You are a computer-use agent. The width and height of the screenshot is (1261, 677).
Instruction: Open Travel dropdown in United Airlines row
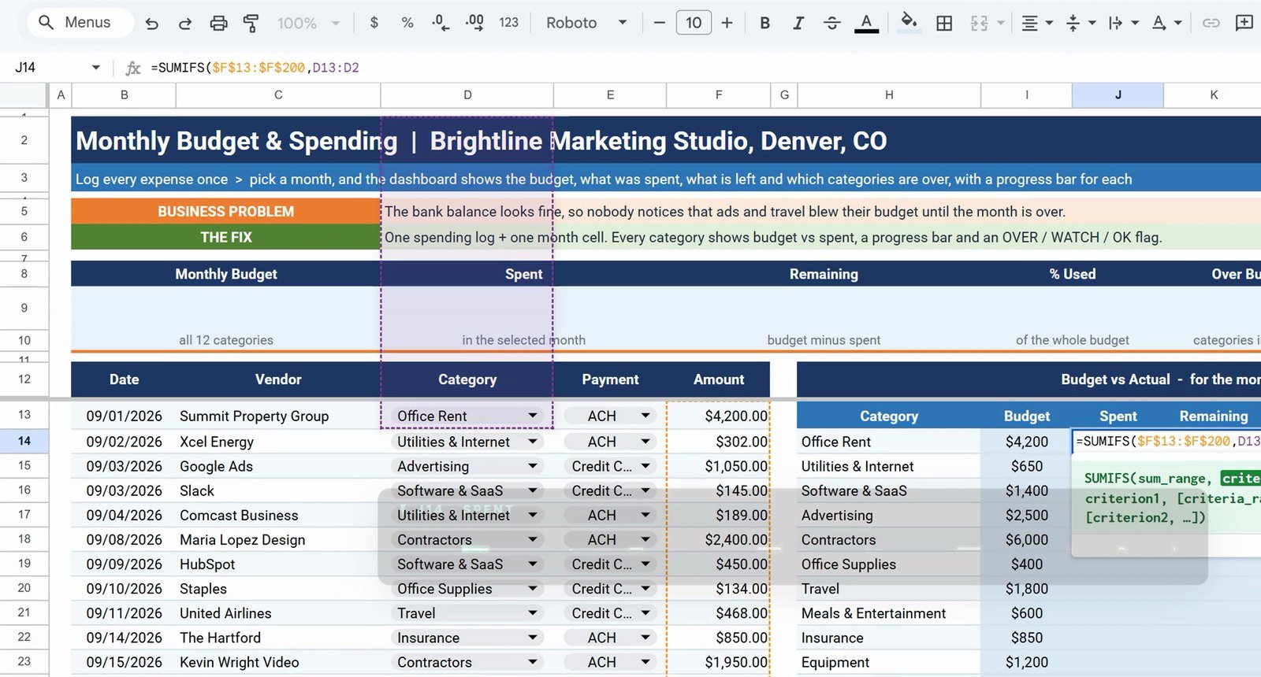(533, 613)
